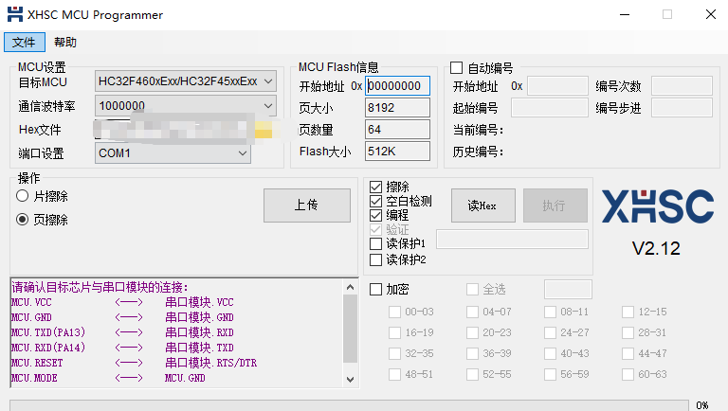Toggle the 验证 checkbox
The width and height of the screenshot is (728, 411).
pos(375,229)
